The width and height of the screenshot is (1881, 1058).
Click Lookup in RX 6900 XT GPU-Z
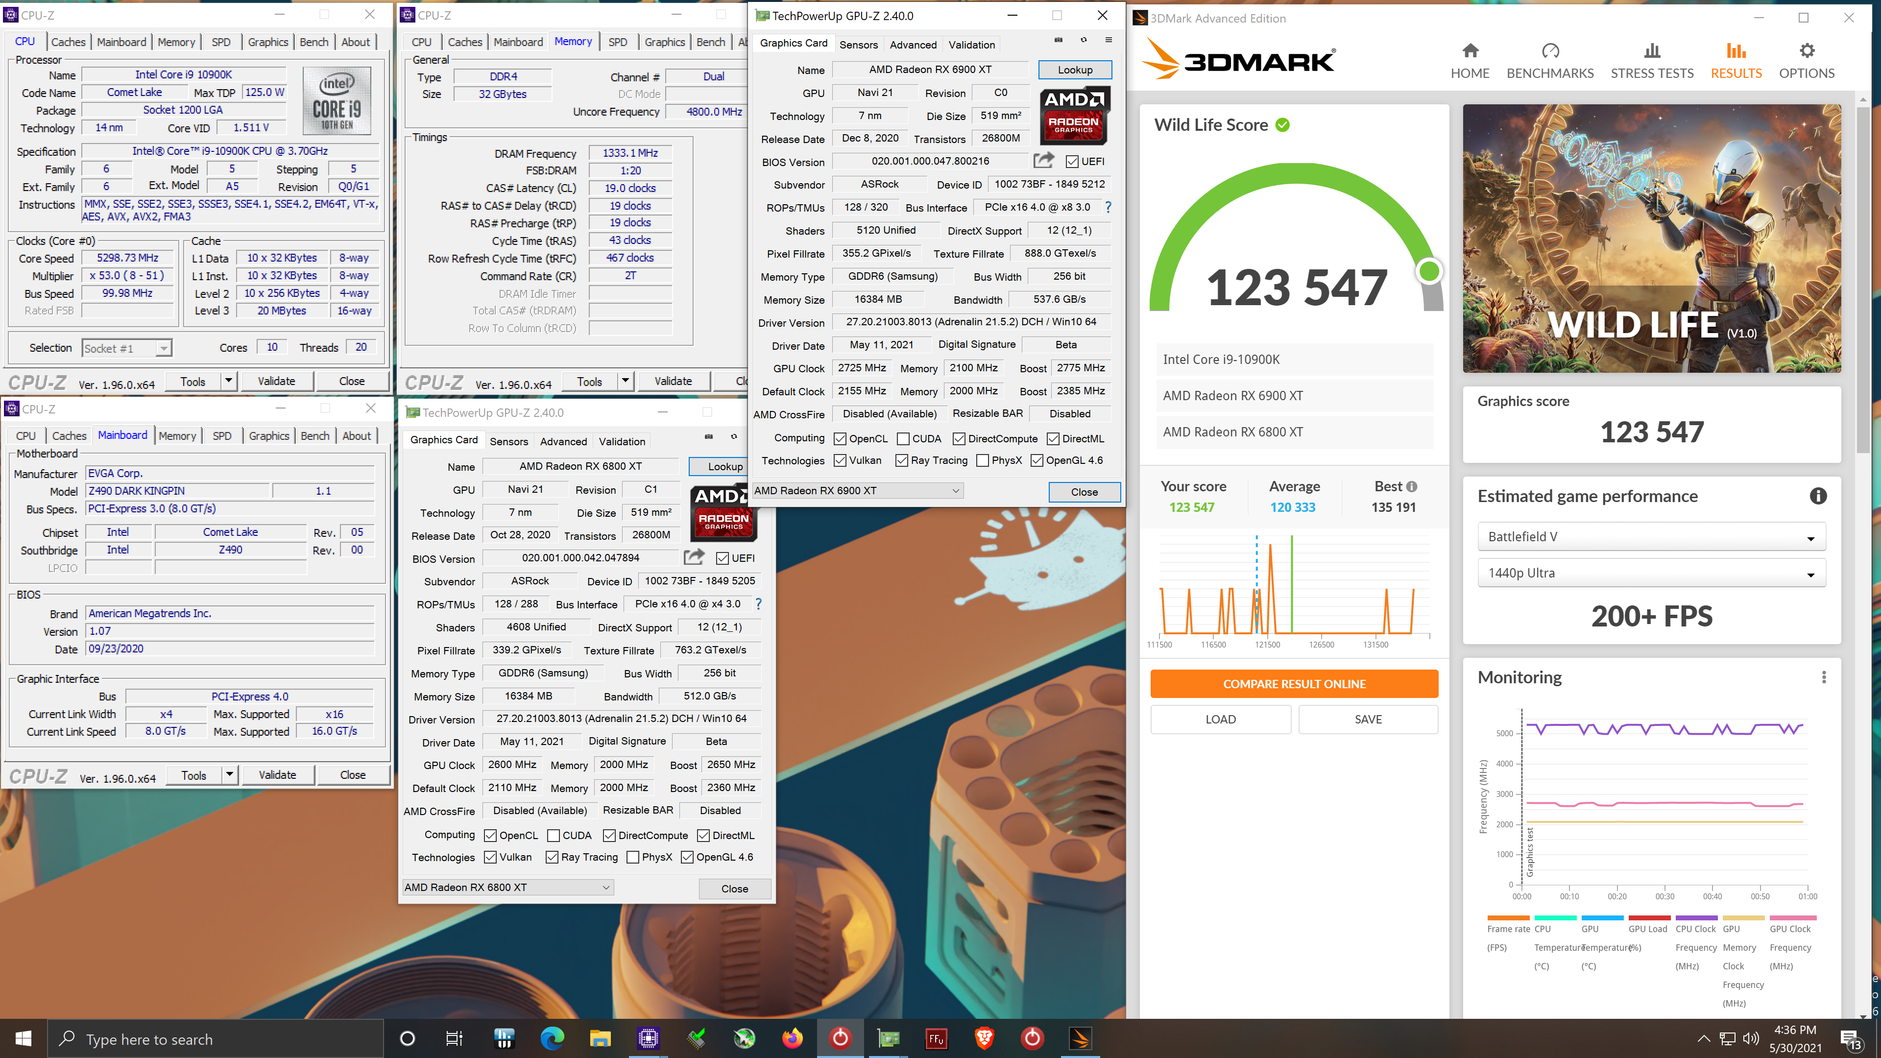(x=1075, y=70)
